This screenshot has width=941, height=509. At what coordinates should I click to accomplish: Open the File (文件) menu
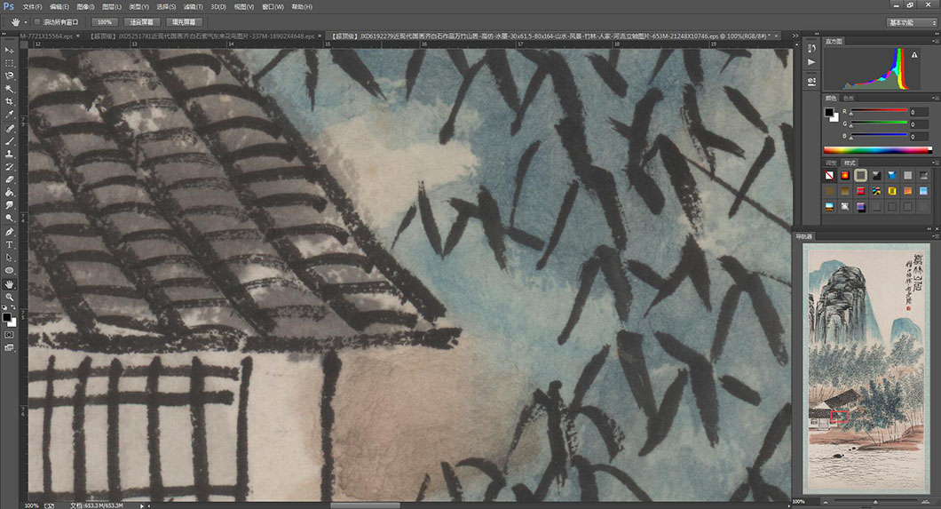(33, 7)
